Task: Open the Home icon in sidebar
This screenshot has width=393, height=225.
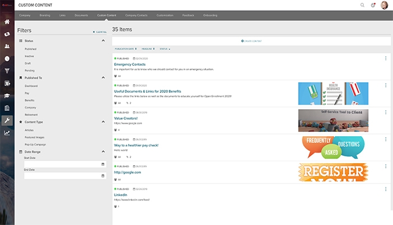Action: pyautogui.click(x=7, y=22)
